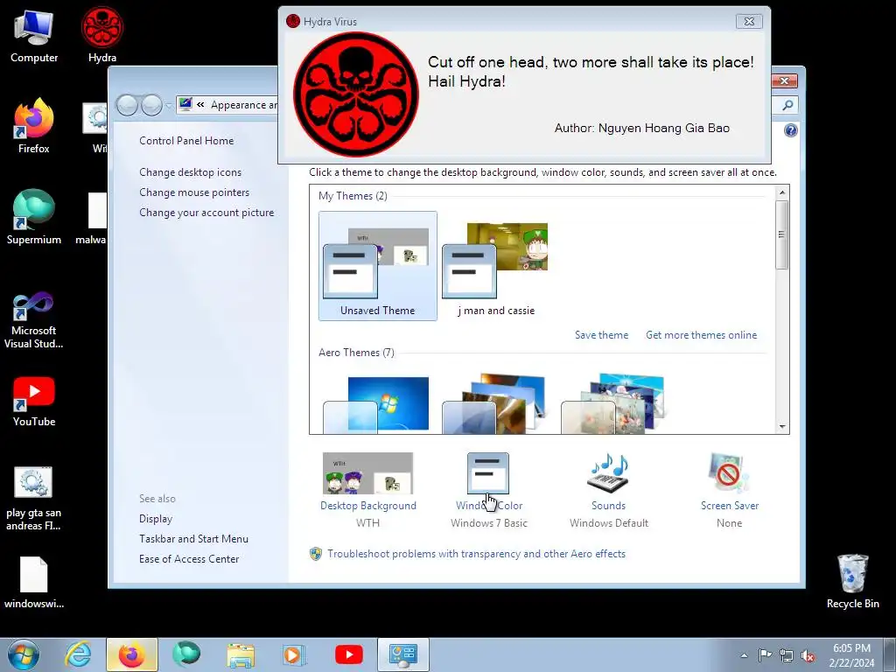Open Sounds settings
This screenshot has width=896, height=672.
[609, 489]
